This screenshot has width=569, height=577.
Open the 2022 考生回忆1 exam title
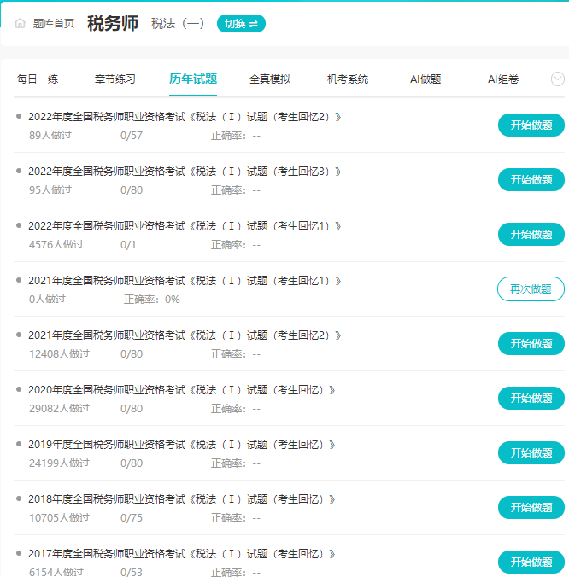point(185,226)
